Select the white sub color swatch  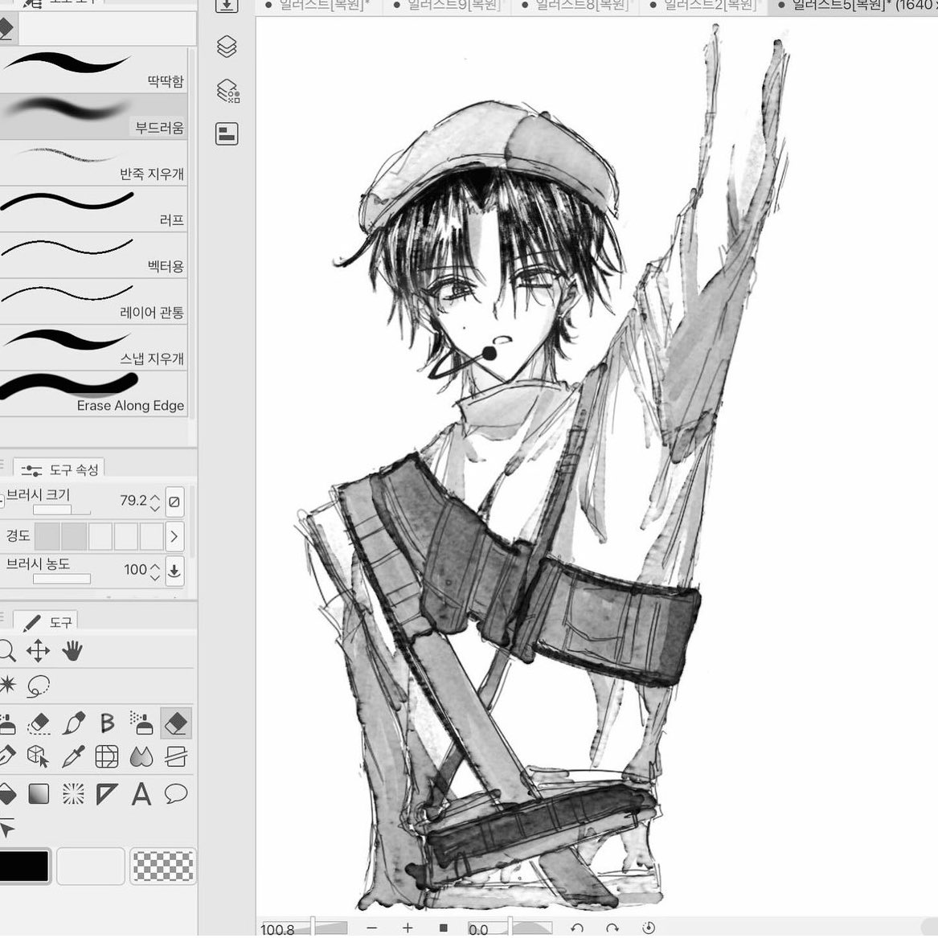[x=90, y=865]
